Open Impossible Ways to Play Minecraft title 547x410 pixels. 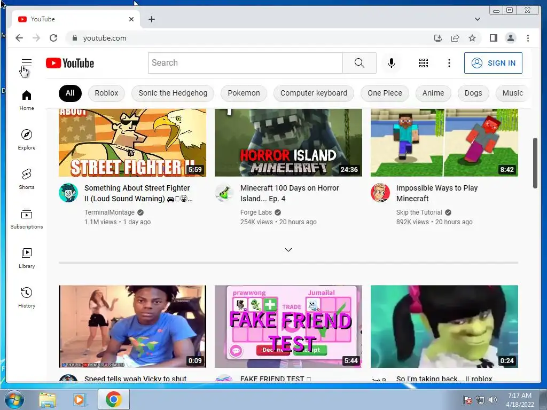click(437, 193)
